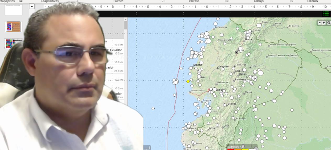Select the second slide thumbnail with orange
Screen dimensions: 331x150
(x=13, y=26)
